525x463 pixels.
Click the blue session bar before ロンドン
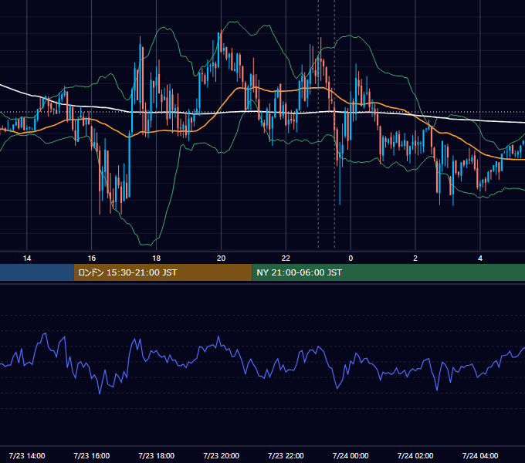[x=37, y=272]
